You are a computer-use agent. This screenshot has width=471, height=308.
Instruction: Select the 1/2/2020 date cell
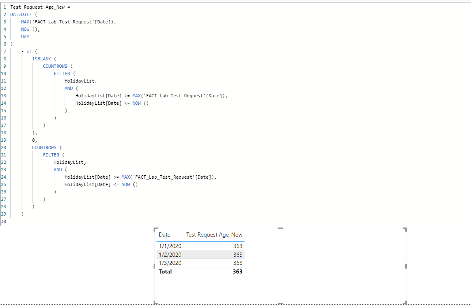[170, 255]
